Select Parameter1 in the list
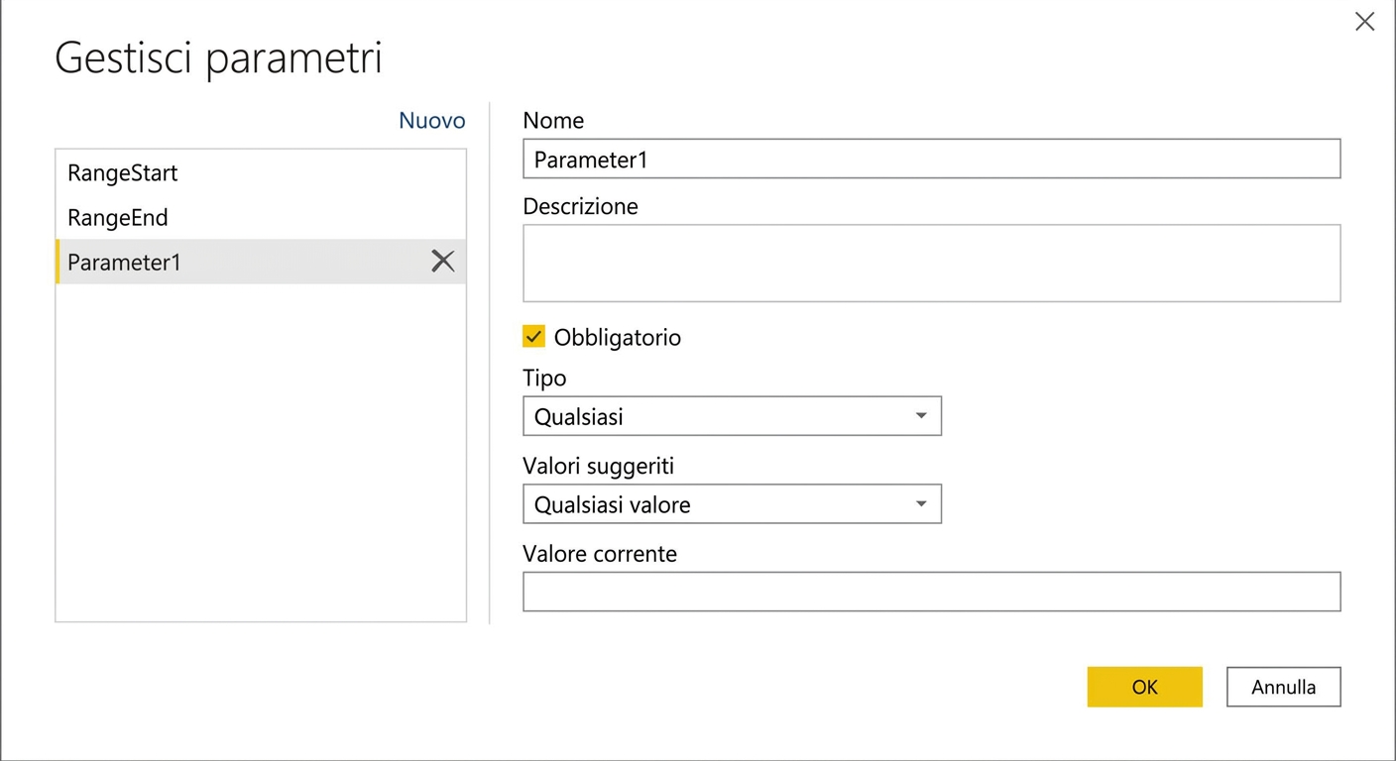Image resolution: width=1396 pixels, height=761 pixels. [261, 262]
